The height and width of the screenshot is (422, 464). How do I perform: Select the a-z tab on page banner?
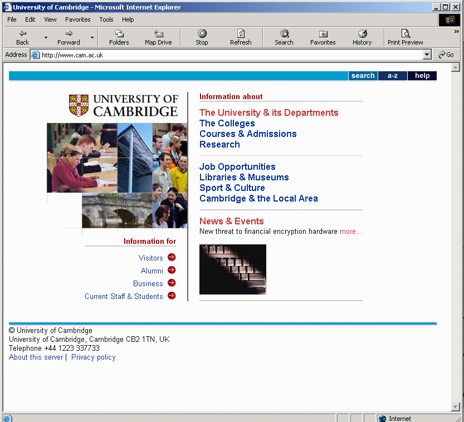pos(393,76)
